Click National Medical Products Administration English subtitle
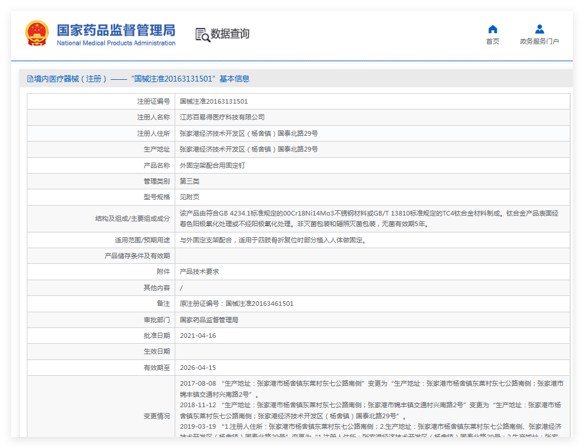584x448 pixels. [x=116, y=43]
